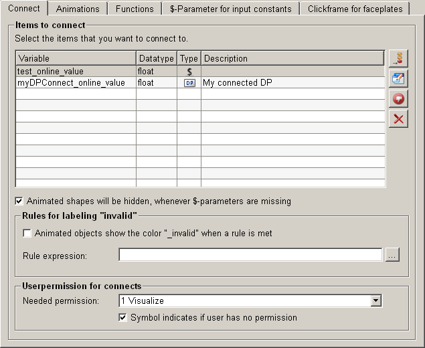Click the Description column header
The width and height of the screenshot is (425, 348).
pos(292,58)
